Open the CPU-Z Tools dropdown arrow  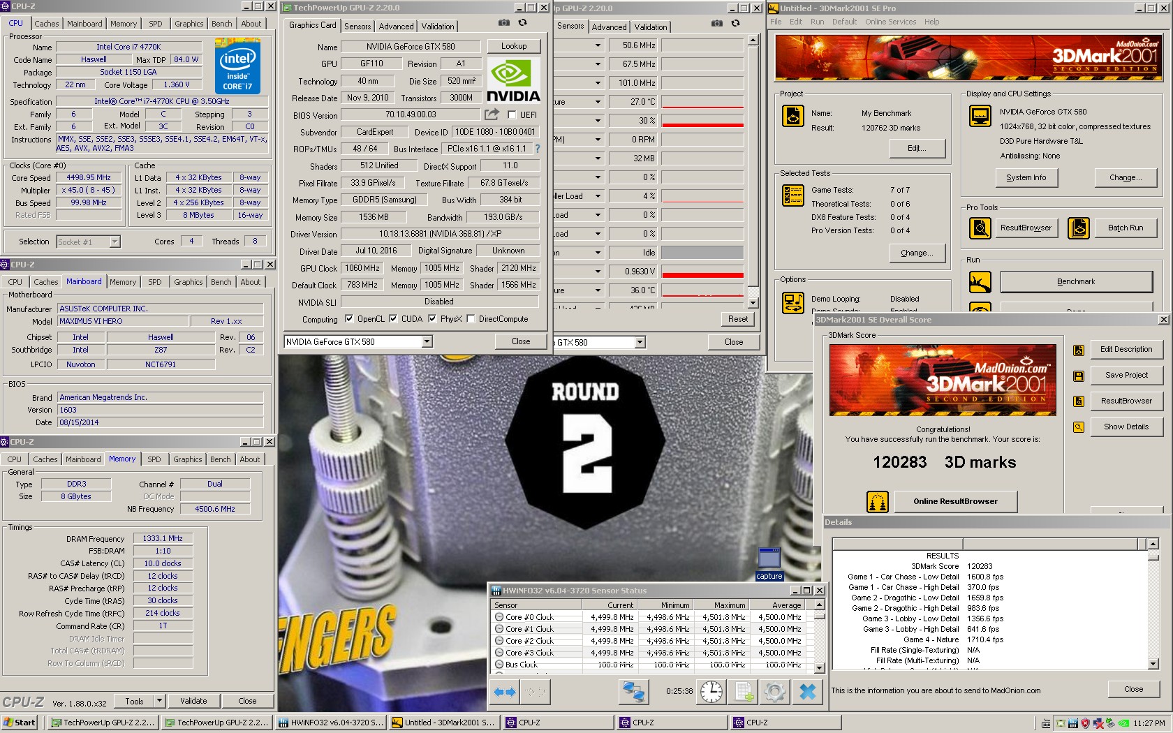(159, 701)
